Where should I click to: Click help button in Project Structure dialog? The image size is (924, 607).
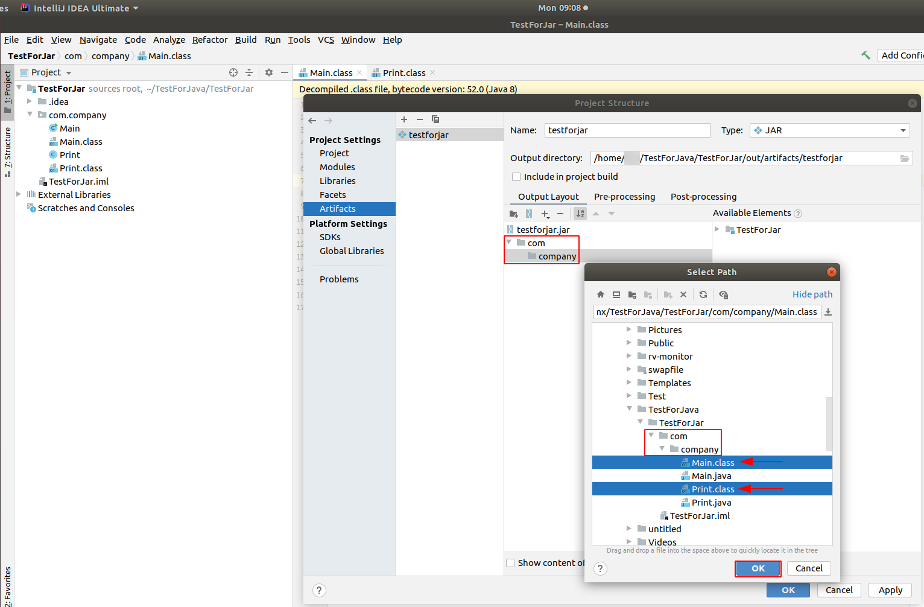tap(319, 590)
